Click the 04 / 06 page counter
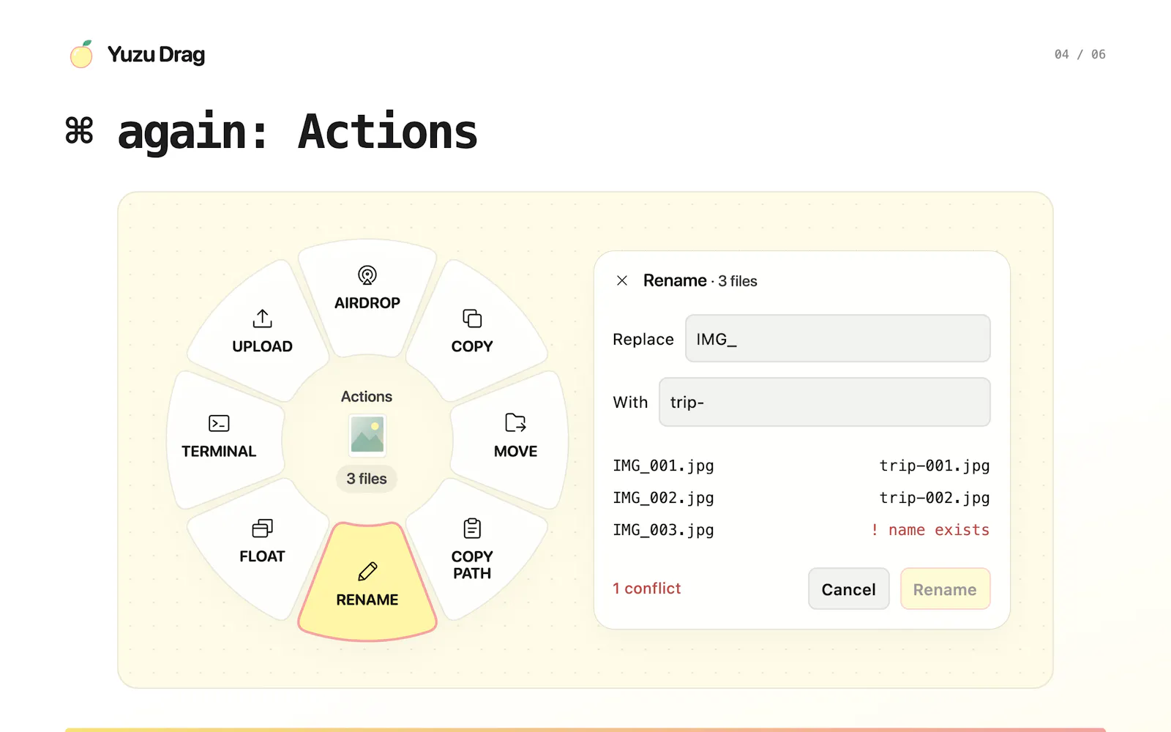1171x732 pixels. pyautogui.click(x=1080, y=54)
